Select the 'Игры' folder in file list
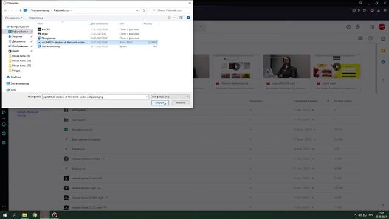The image size is (389, 219). point(44,34)
